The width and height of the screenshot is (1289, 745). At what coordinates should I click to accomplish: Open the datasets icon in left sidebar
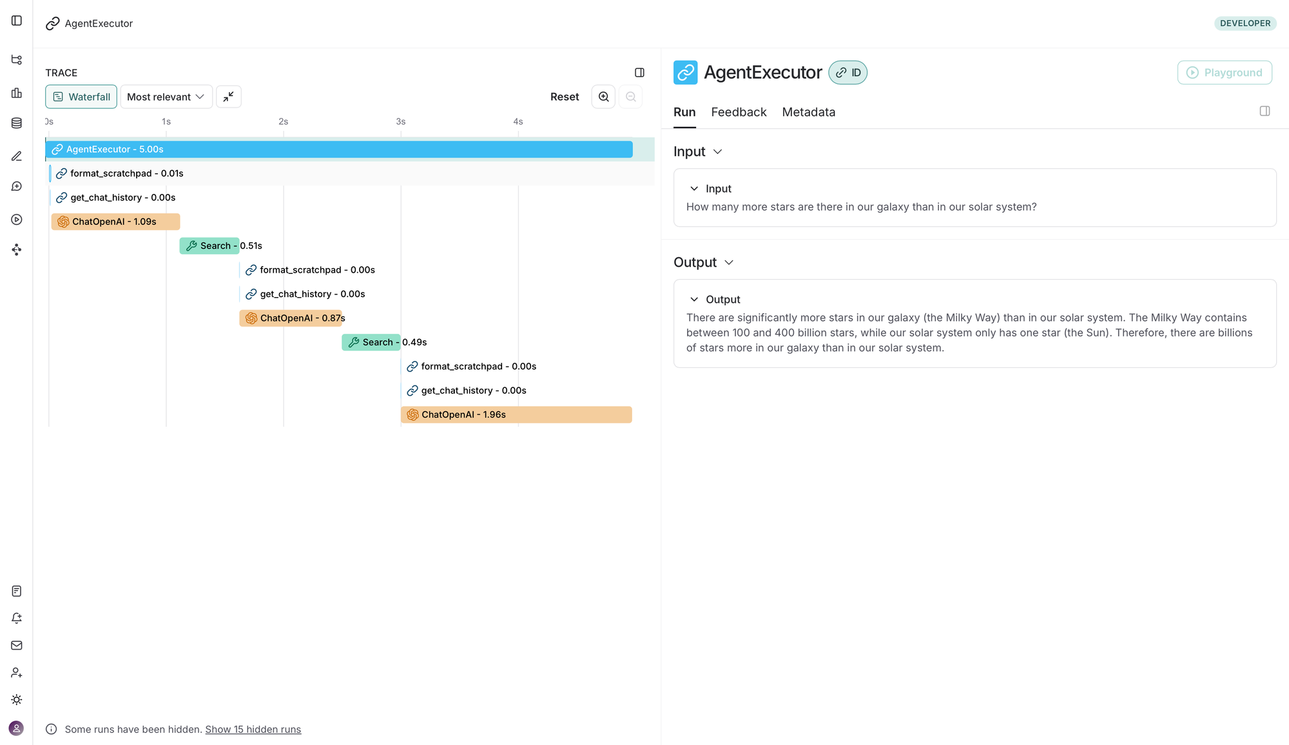coord(17,123)
